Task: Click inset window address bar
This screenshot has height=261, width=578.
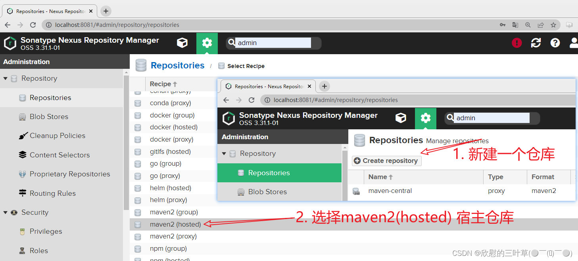Action: pyautogui.click(x=418, y=100)
